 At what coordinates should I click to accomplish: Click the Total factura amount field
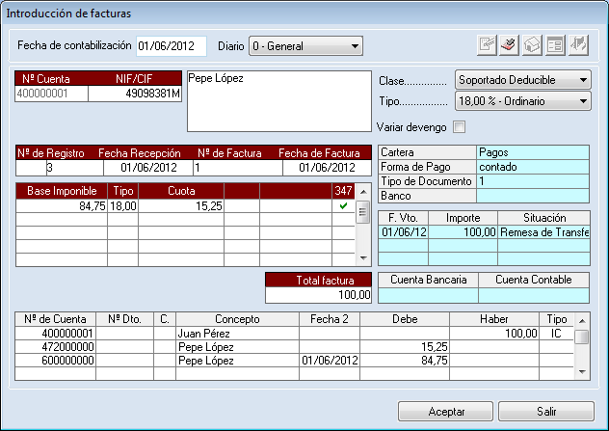318,295
